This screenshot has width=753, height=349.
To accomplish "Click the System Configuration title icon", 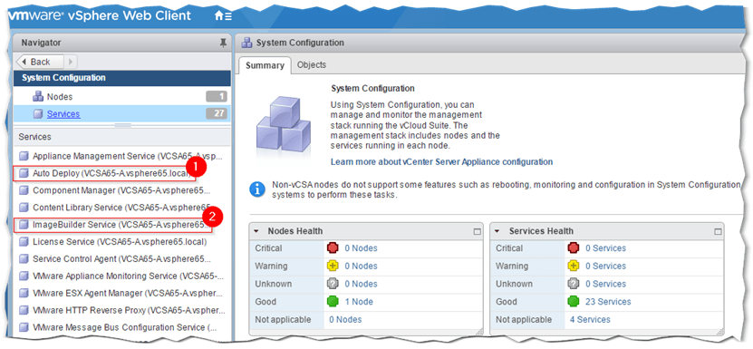I will 246,43.
